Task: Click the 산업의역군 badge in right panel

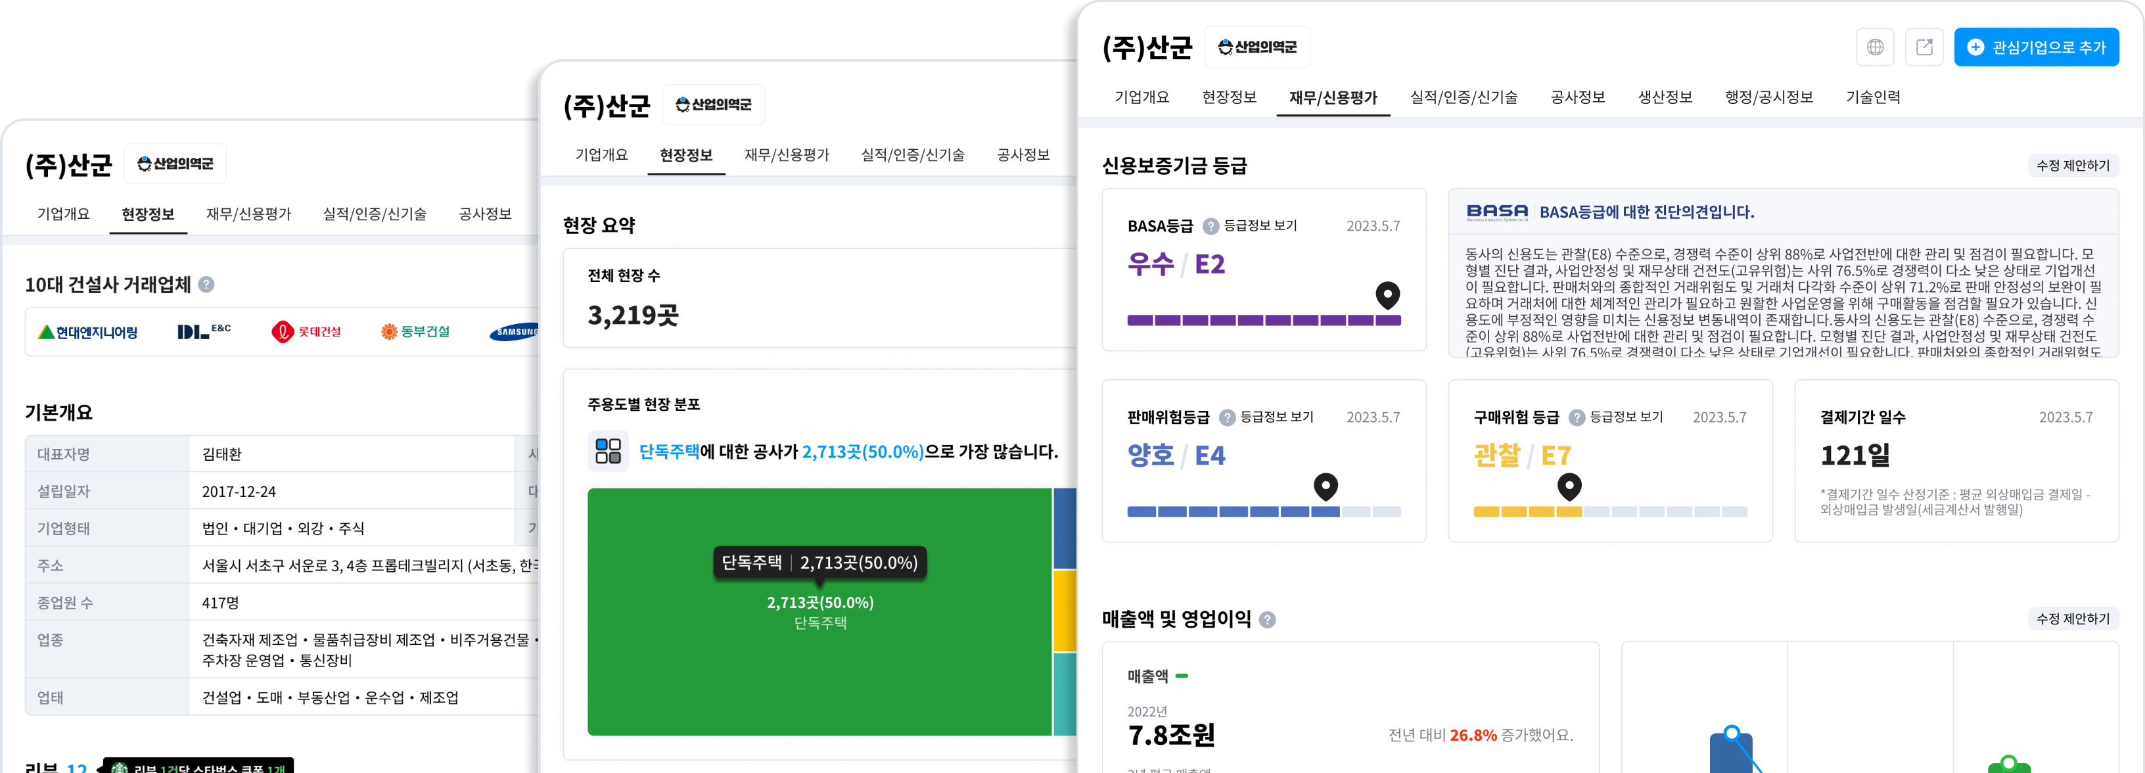Action: pos(1257,47)
